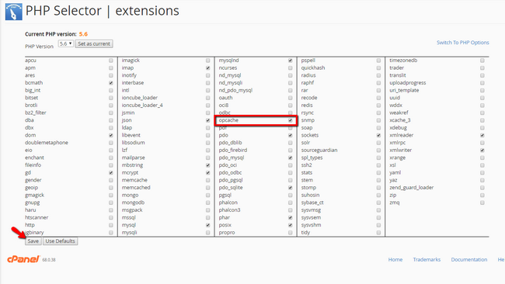This screenshot has height=284, width=505.
Task: Click the PHP Selector icon in header
Action: point(13,12)
